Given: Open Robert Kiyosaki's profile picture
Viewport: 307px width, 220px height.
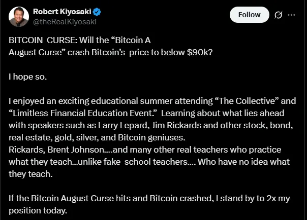Looking at the screenshot, I should (18, 16).
